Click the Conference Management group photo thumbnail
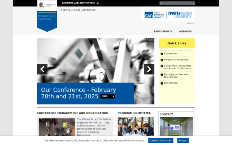This screenshot has height=145, width=232. click(57, 127)
